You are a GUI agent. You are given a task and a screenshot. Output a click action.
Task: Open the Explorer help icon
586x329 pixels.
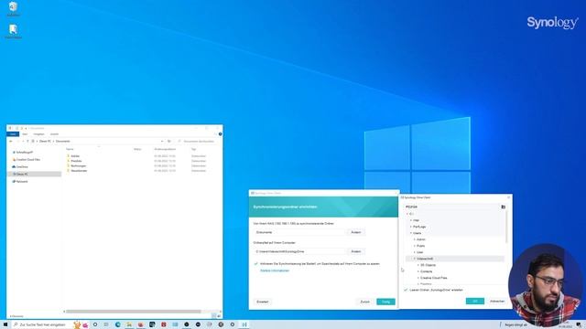point(220,134)
